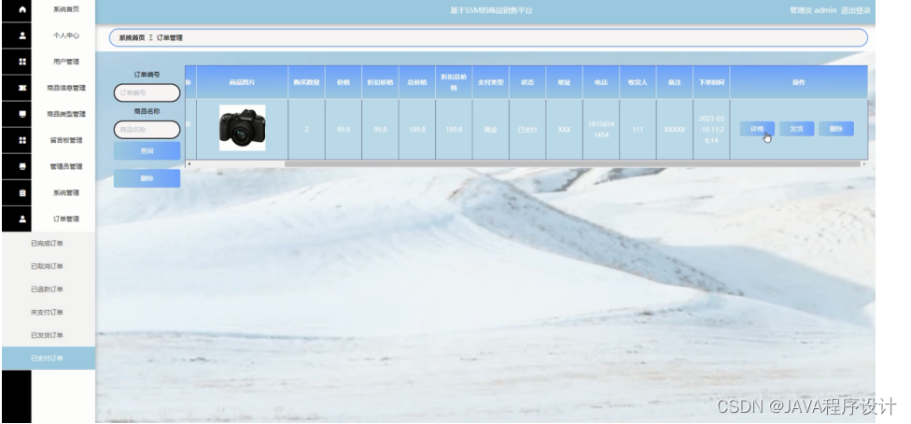Click the 退出登录 link
This screenshot has width=911, height=424.
point(855,10)
